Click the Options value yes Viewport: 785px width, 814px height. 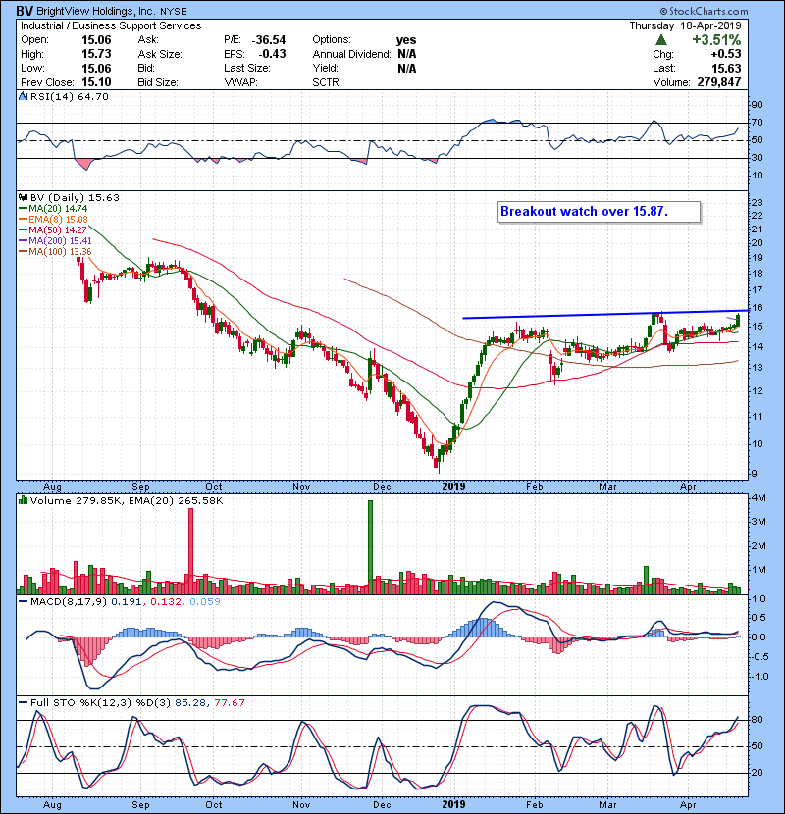406,40
